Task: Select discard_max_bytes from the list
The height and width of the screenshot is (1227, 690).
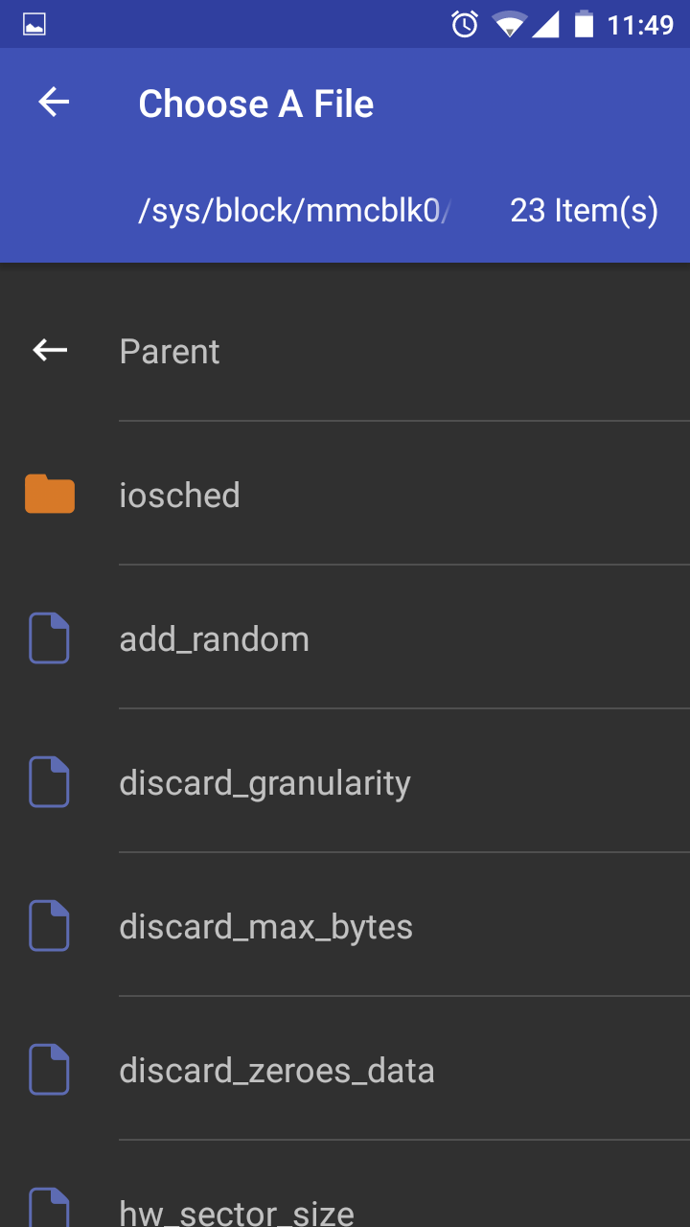Action: coord(345,926)
